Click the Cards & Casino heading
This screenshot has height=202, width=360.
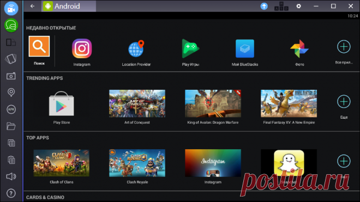[x=45, y=198]
